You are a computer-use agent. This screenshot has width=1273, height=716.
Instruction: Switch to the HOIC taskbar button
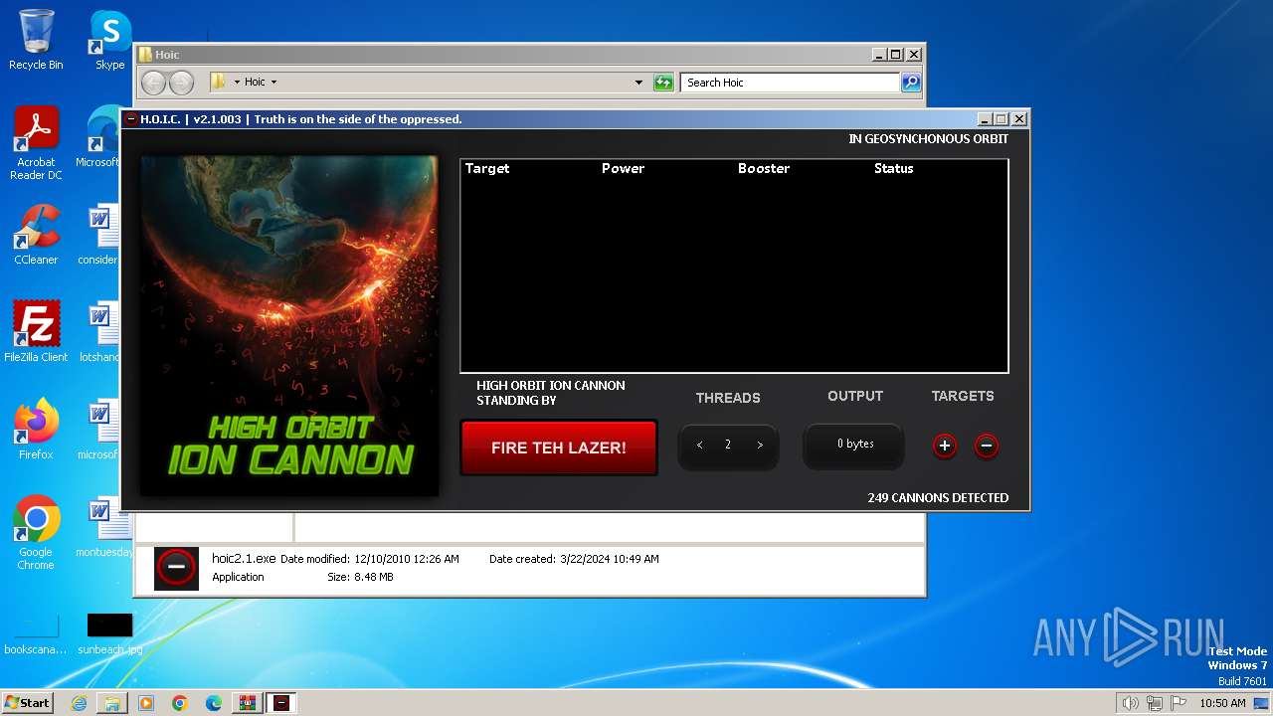pos(281,703)
